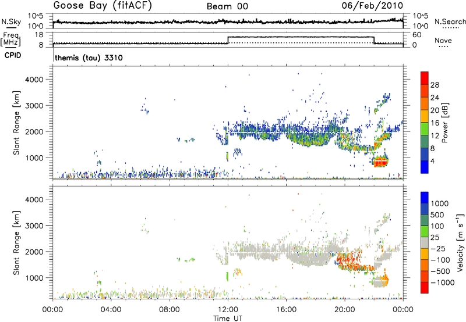The image size is (466, 322).
Task: Click the "Slant Range [km]" label on velocity panel
Action: [x=16, y=243]
